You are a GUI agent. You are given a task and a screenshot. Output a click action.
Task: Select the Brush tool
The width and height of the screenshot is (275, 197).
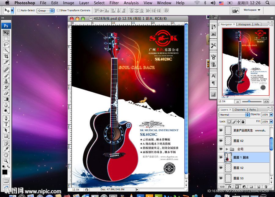click(x=6, y=76)
